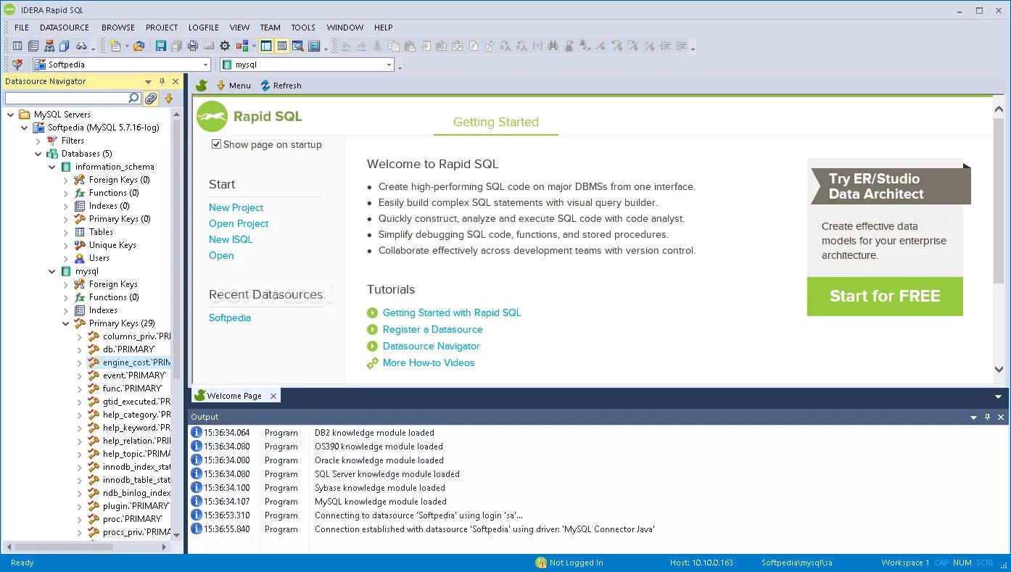The height and width of the screenshot is (572, 1011).
Task: Collapse the MySQL Servers tree node
Action: click(11, 115)
